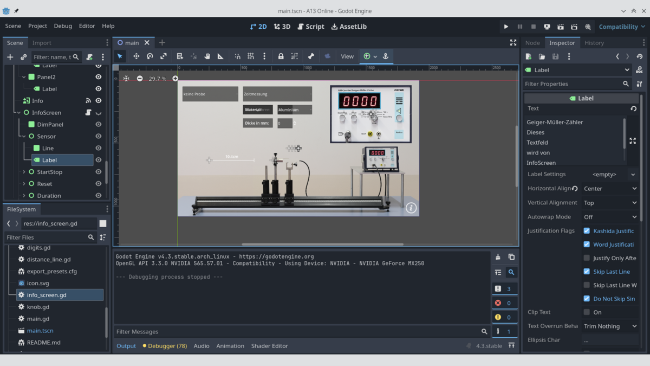Open the Horizontal Alignment dropdown
650x366 pixels.
tap(610, 189)
